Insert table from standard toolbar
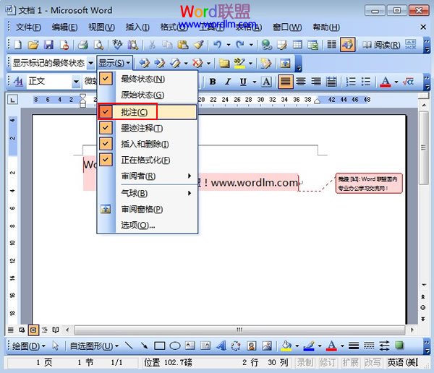The width and height of the screenshot is (434, 373). coord(297,45)
